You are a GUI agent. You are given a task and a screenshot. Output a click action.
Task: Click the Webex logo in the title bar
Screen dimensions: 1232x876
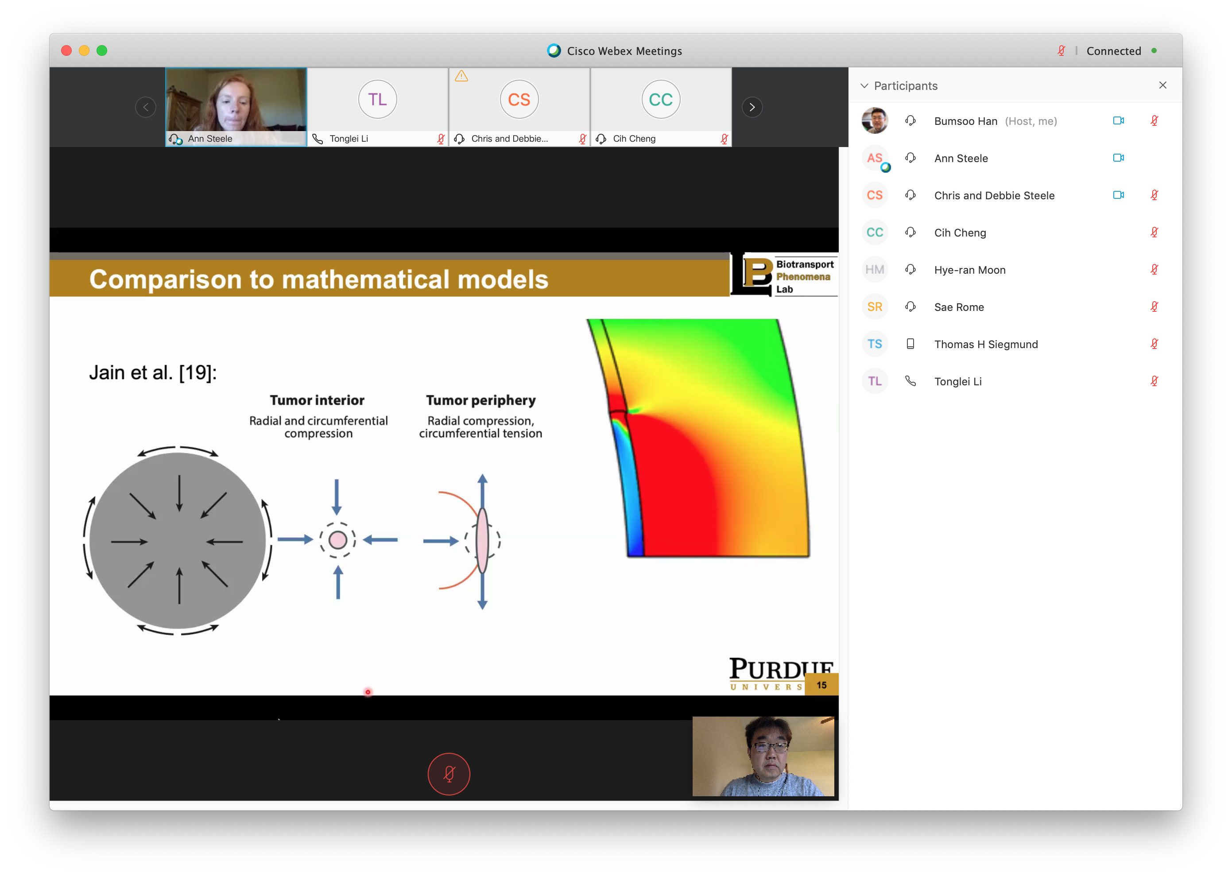point(554,50)
